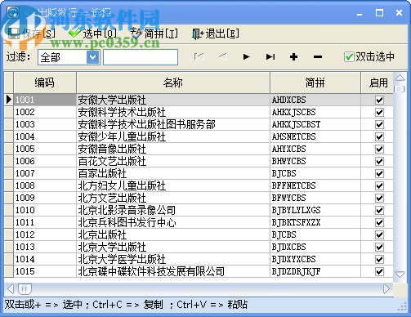Go to first record navigation icon

(x=199, y=57)
